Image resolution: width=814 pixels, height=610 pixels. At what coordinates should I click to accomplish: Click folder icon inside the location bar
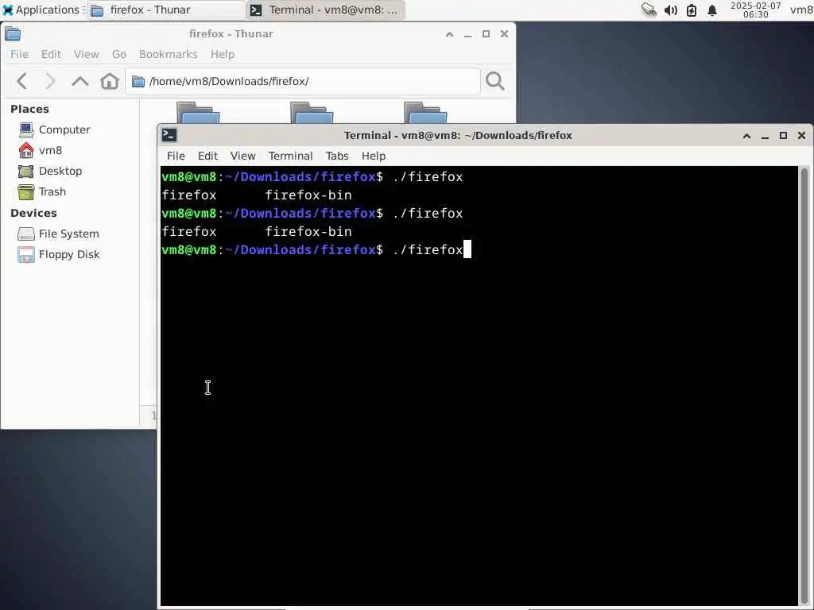(138, 82)
